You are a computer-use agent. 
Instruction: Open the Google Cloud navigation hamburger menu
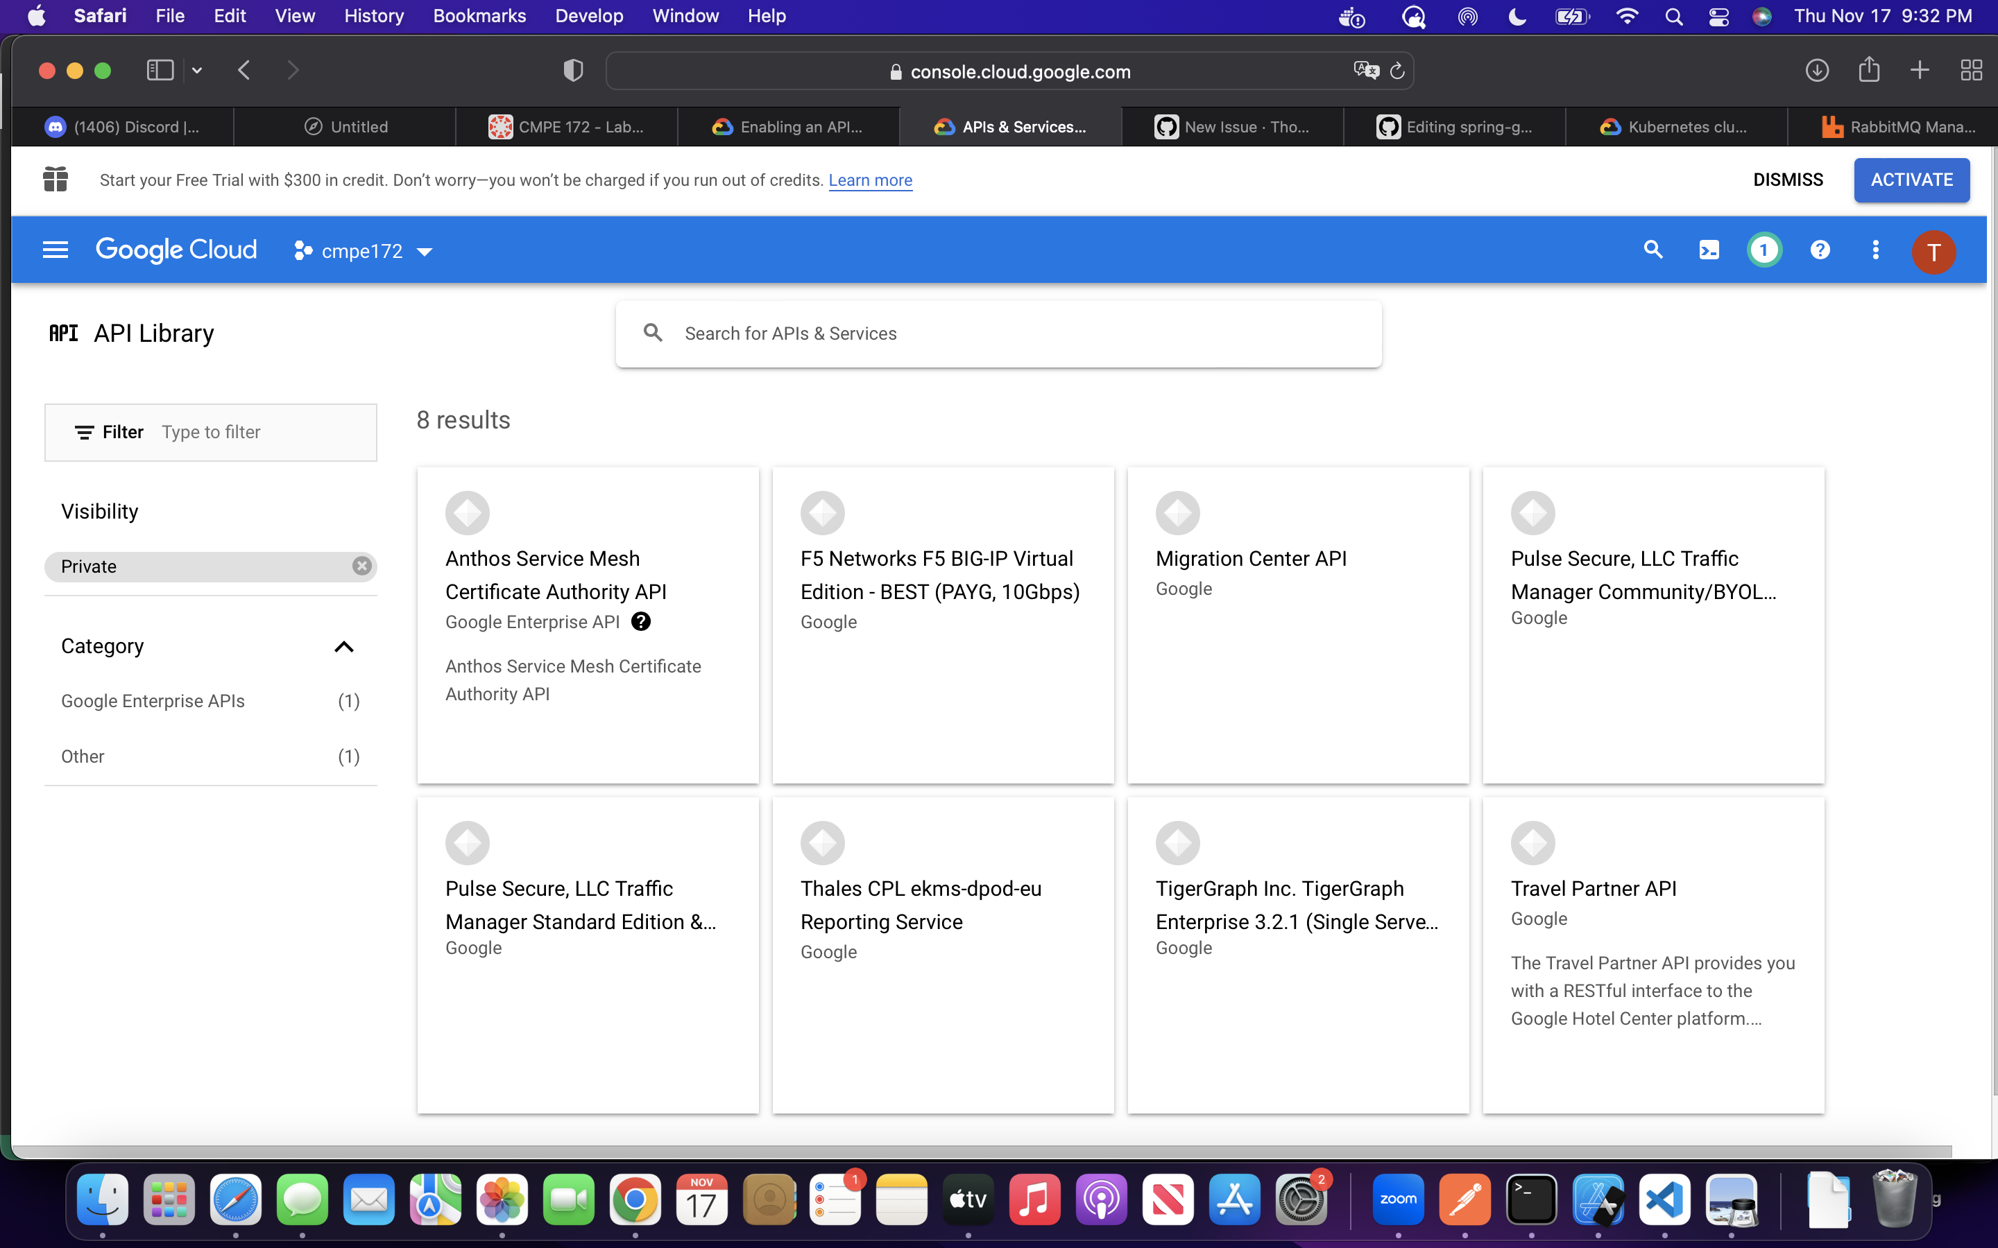[55, 250]
